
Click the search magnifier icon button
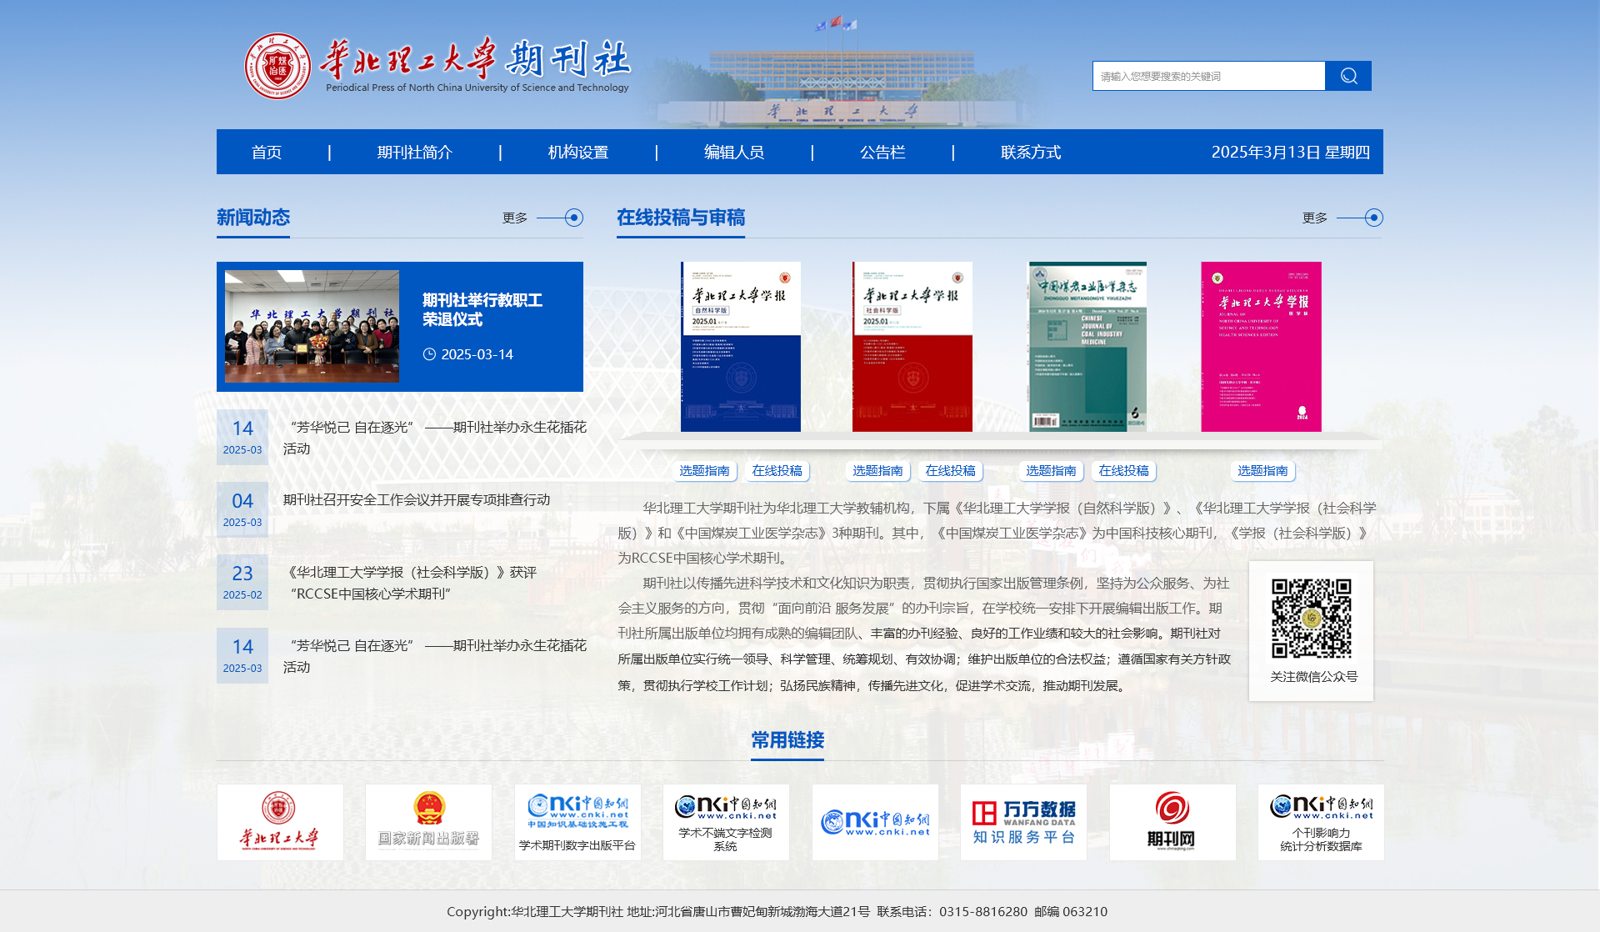point(1347,76)
